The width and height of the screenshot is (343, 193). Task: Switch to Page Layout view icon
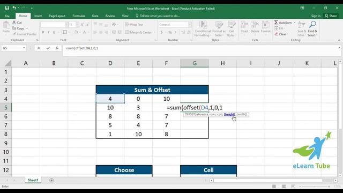(x=284, y=187)
